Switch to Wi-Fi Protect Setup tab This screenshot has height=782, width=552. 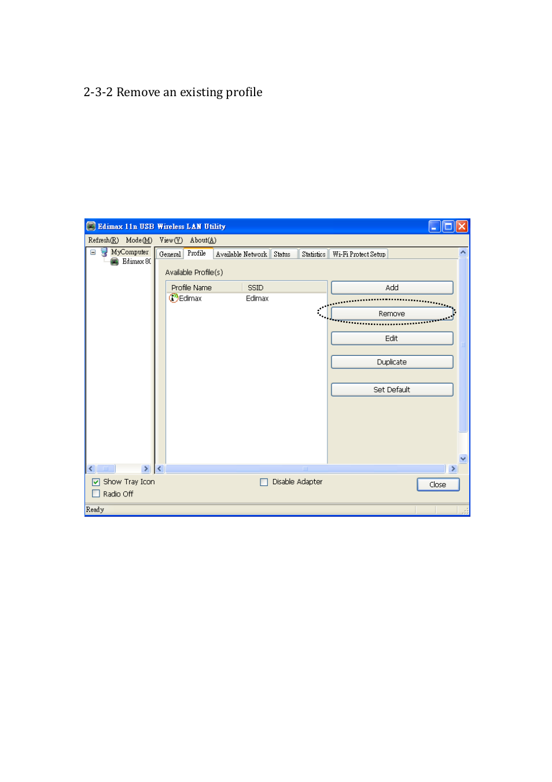[359, 254]
